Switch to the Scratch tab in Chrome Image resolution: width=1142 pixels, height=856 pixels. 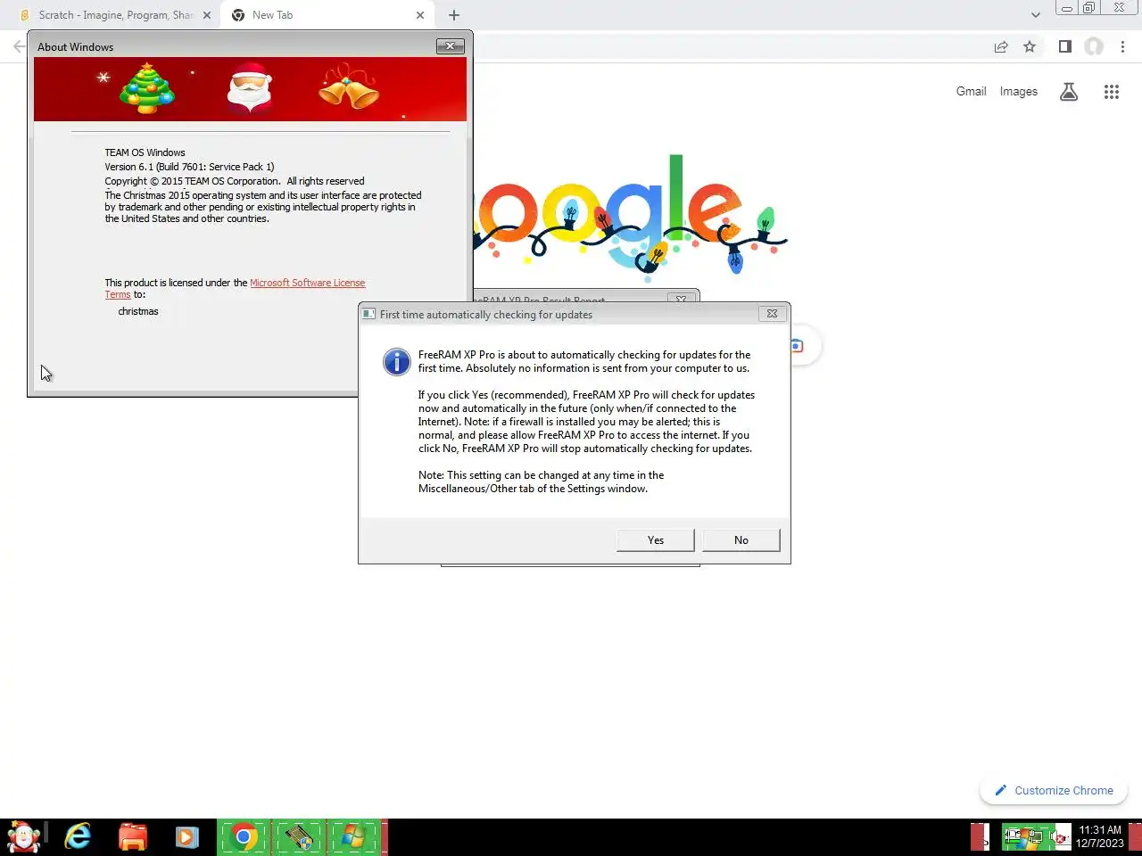pyautogui.click(x=116, y=15)
